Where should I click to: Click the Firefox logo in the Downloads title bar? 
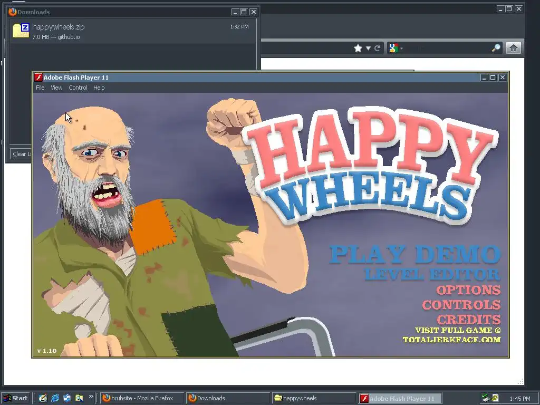(13, 12)
